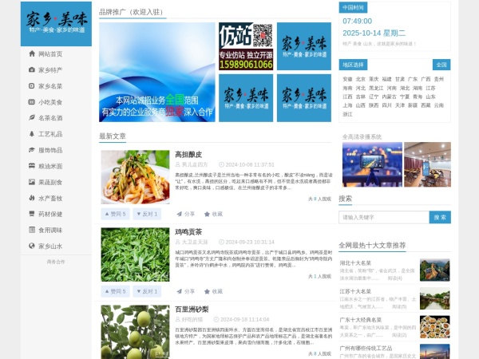Image resolution: width=479 pixels, height=359 pixels.
Task: Open 家乡山水 menu item
Action: pos(50,246)
